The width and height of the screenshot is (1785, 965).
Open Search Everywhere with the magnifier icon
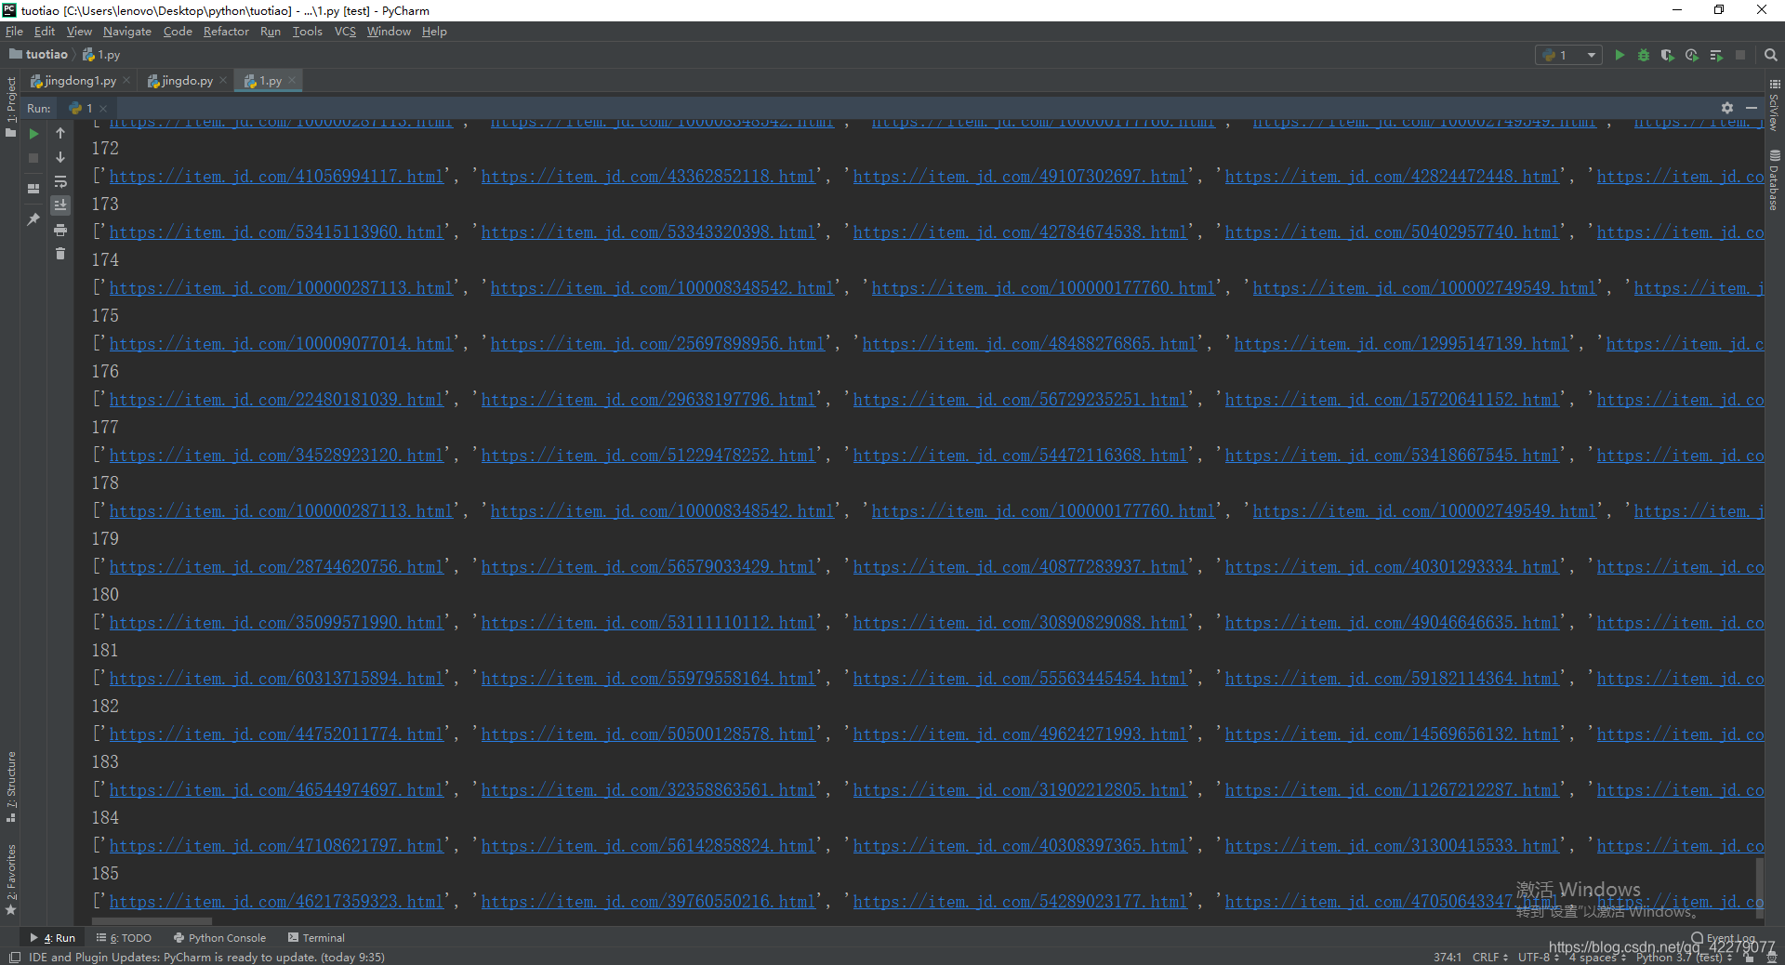pos(1770,55)
